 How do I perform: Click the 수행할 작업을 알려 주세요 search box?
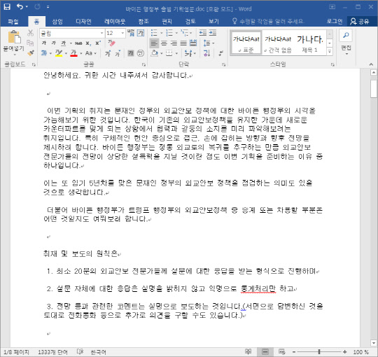coord(268,22)
